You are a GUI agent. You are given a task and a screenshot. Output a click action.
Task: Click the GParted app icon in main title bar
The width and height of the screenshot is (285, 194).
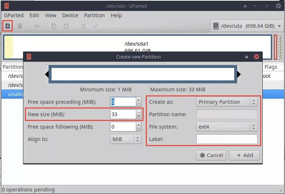(x=7, y=6)
